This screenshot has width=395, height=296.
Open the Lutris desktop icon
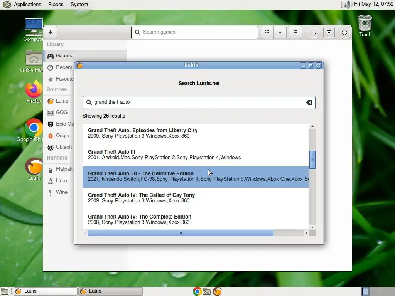coord(34,169)
